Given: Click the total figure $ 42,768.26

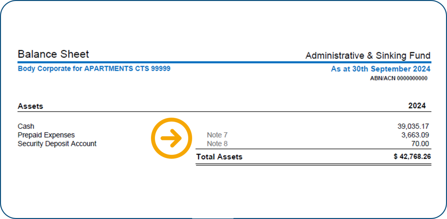Looking at the screenshot, I should tap(412, 157).
